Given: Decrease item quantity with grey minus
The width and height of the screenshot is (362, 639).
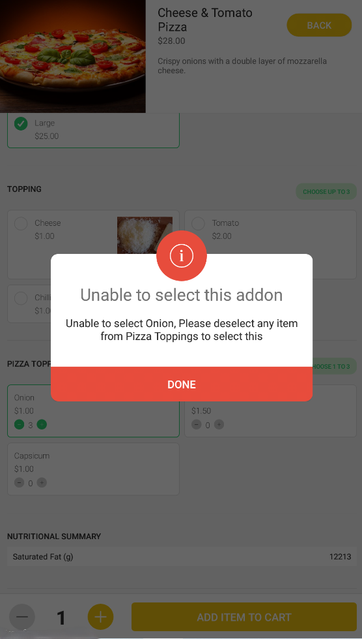Looking at the screenshot, I should [x=22, y=617].
